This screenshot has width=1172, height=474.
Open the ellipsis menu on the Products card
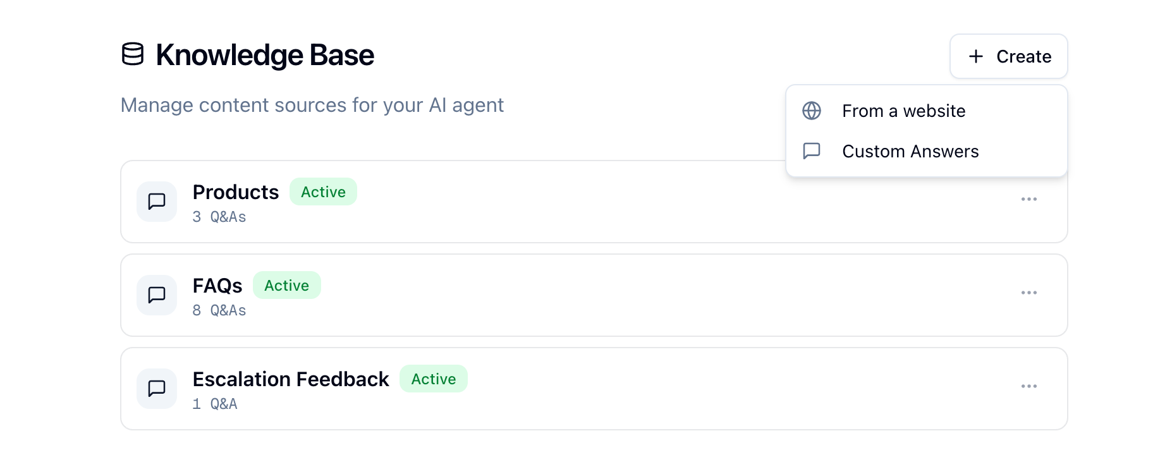click(1029, 199)
